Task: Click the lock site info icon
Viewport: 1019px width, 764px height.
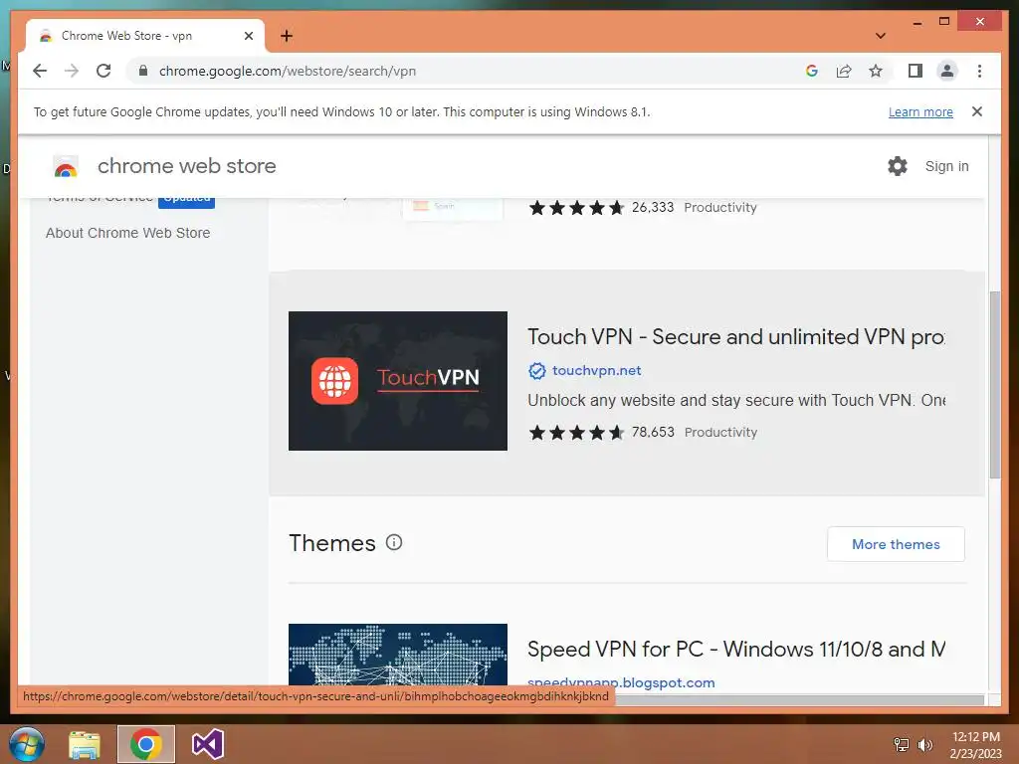Action: 143,71
